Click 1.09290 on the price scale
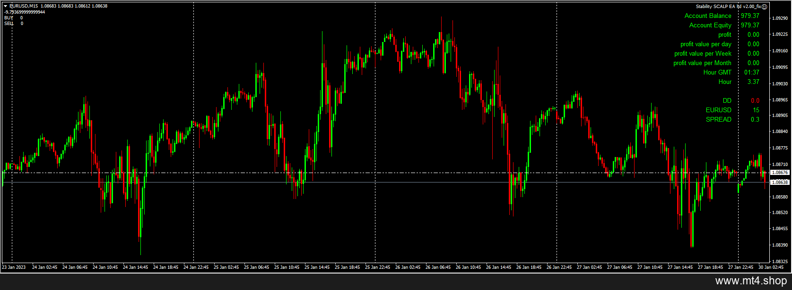 coord(780,18)
